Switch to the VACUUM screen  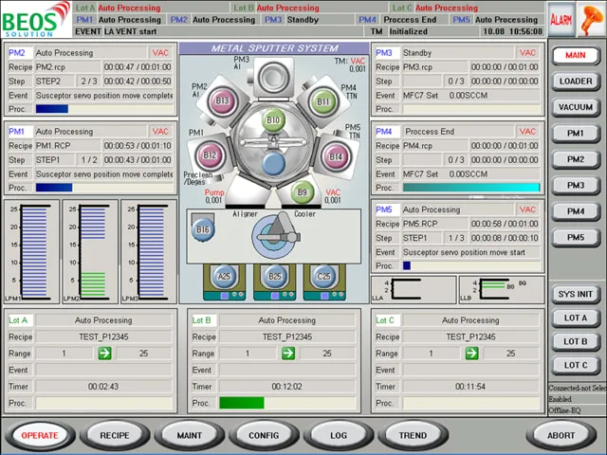(576, 107)
